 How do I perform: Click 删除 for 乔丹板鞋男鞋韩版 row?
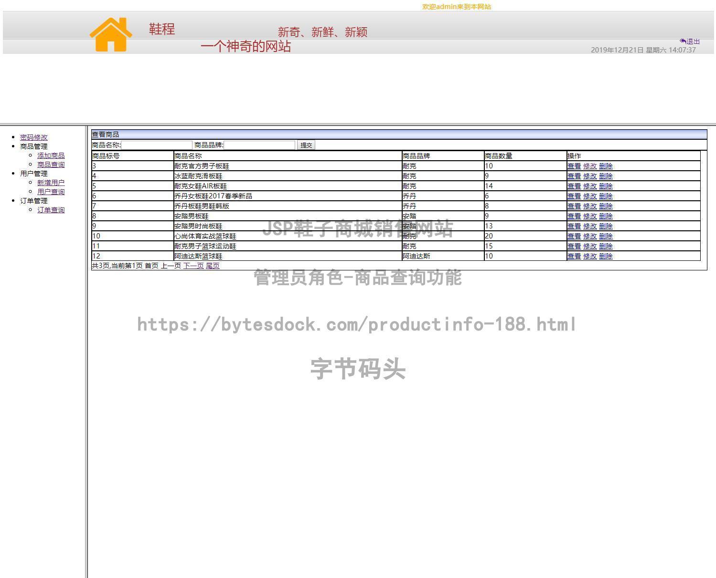[606, 206]
